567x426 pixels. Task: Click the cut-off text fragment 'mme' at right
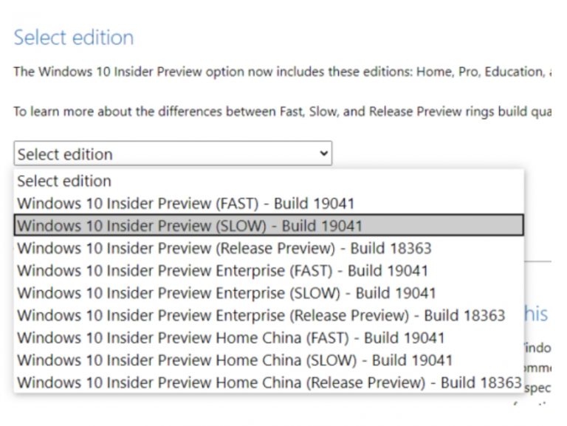tap(538, 367)
